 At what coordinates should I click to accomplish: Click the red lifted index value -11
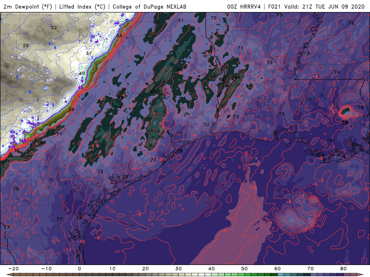point(89,180)
